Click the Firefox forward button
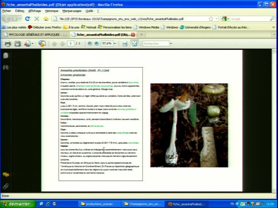Image resolution: width=278 pixels, height=208 pixels. [x=15, y=19]
